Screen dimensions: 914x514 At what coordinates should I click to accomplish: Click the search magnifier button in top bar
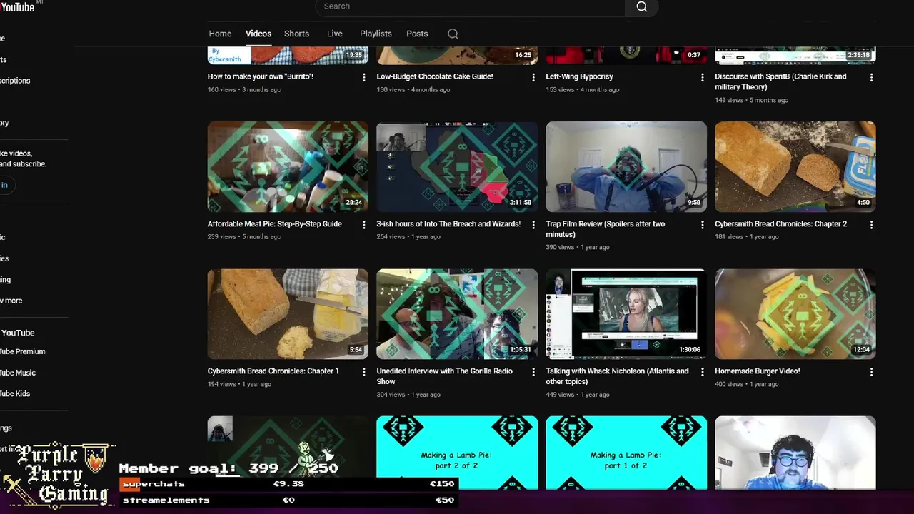point(641,6)
